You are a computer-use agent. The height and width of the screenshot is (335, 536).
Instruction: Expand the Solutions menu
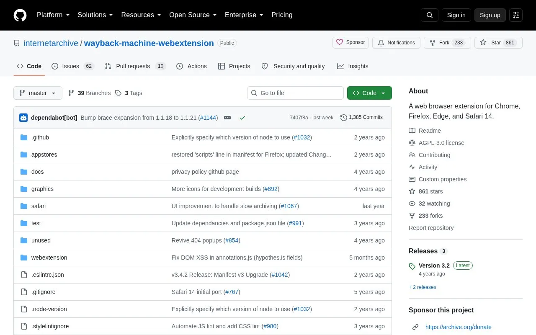[95, 15]
